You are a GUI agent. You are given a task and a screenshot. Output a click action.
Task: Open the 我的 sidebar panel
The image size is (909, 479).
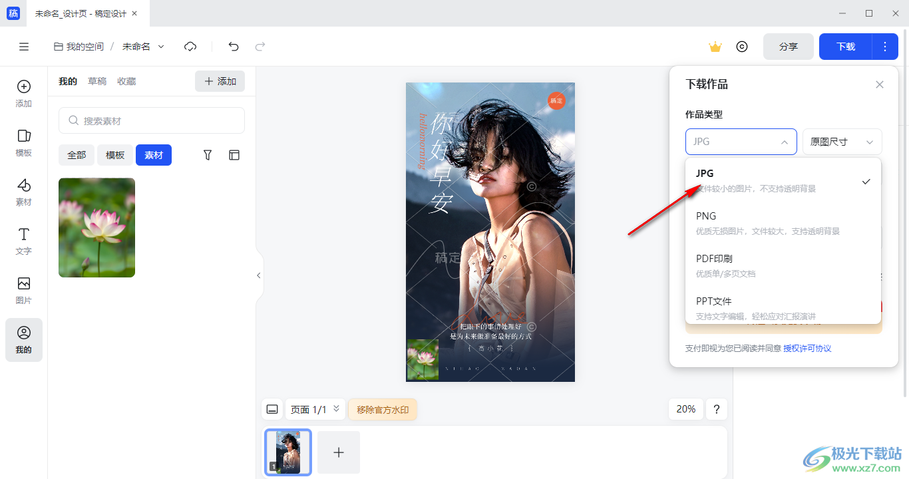coord(24,340)
